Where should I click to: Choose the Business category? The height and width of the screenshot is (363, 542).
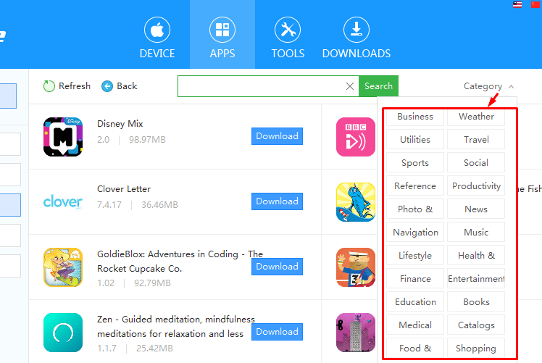[x=415, y=117]
